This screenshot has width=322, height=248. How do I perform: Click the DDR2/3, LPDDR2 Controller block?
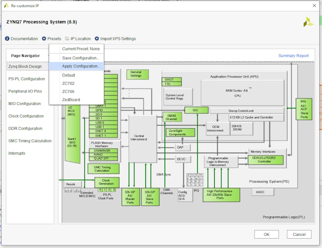click(267, 160)
